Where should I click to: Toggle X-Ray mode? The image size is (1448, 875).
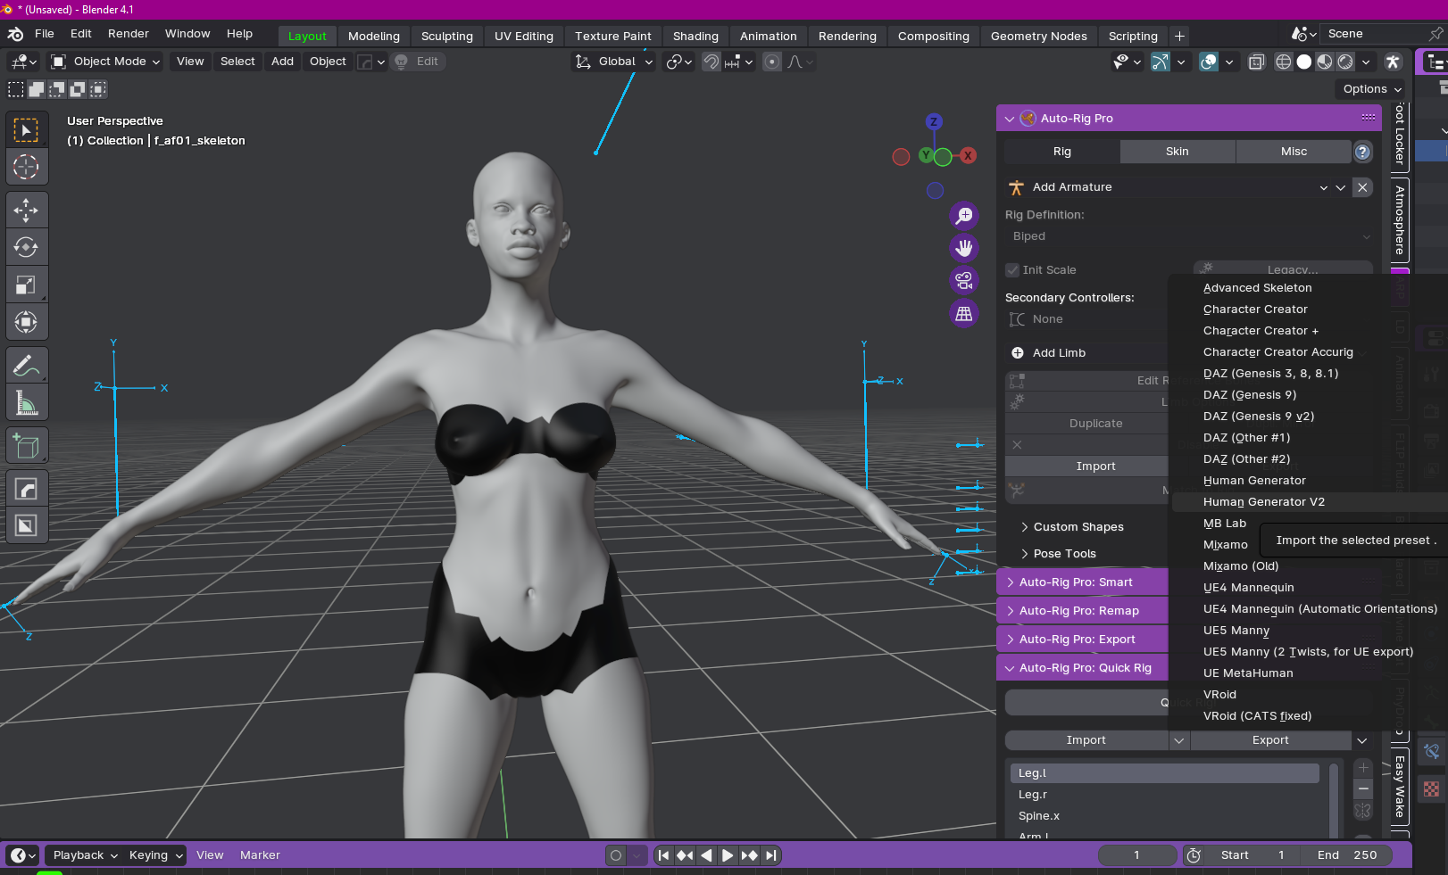(x=1256, y=62)
